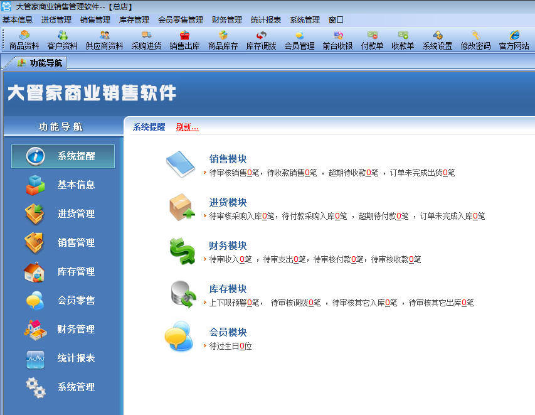Open the 基本信息 menu

pos(18,20)
